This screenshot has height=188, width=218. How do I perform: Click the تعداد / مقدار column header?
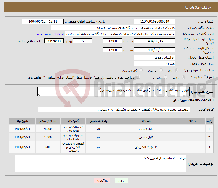[x=48, y=121]
